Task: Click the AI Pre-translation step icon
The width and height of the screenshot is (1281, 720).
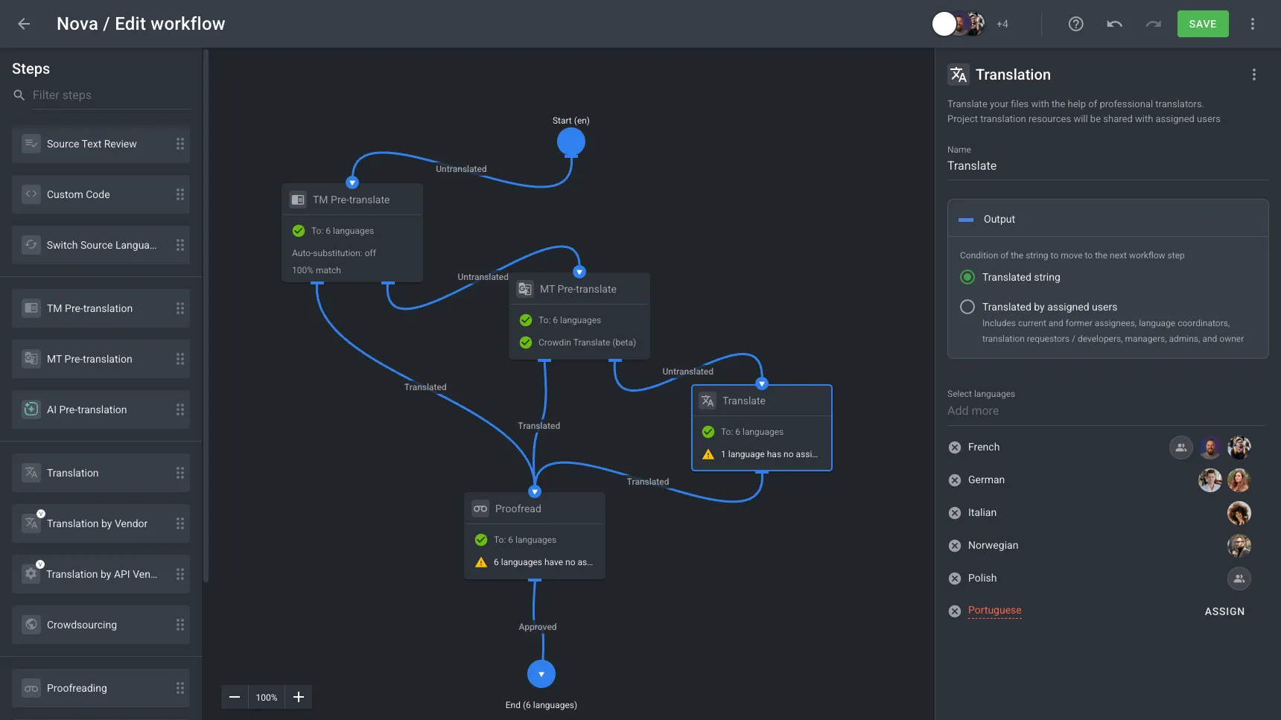Action: [31, 410]
